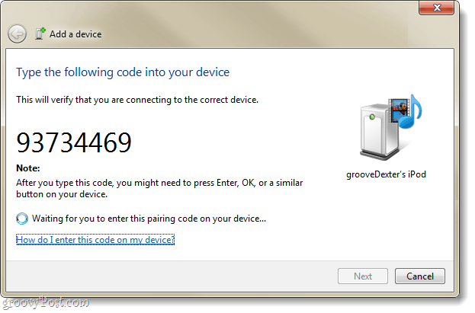This screenshot has width=475, height=313.
Task: Click the verify correct device sentence
Action: point(137,100)
